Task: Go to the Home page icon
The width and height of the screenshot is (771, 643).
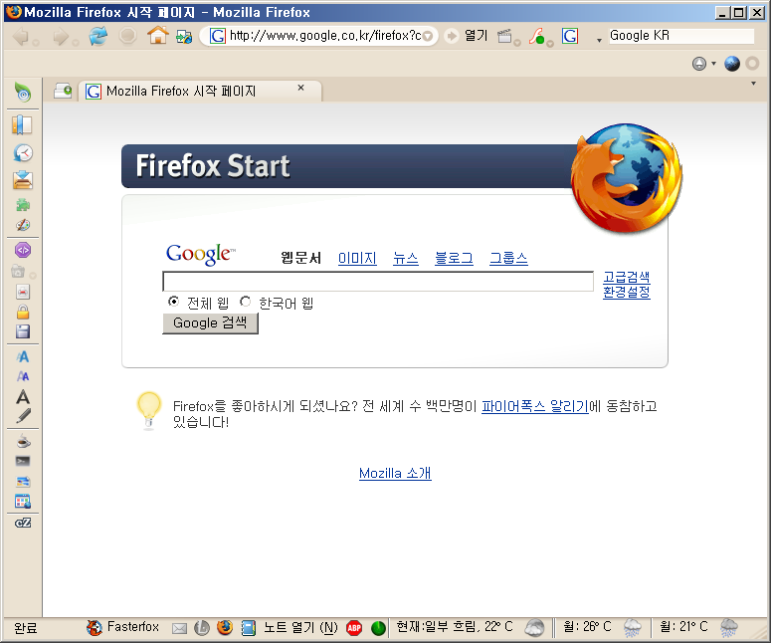Action: [158, 36]
